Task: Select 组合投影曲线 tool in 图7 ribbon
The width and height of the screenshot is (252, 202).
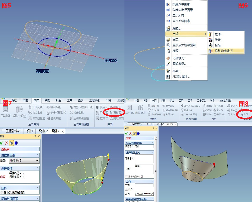Action: tap(56, 113)
